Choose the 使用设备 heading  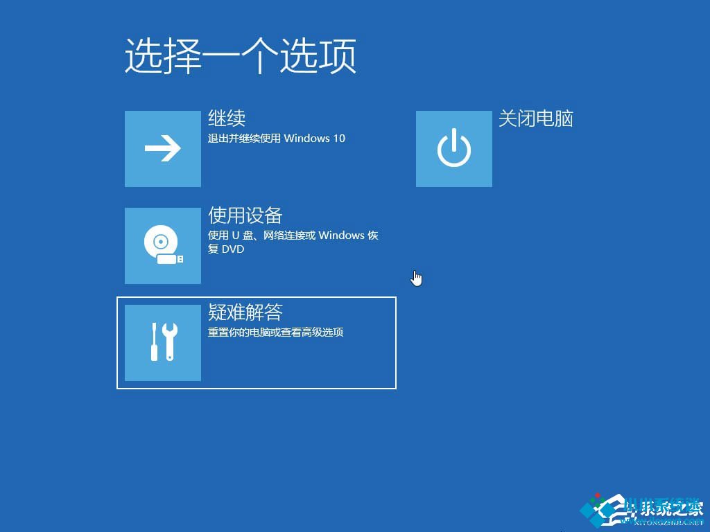pos(245,215)
